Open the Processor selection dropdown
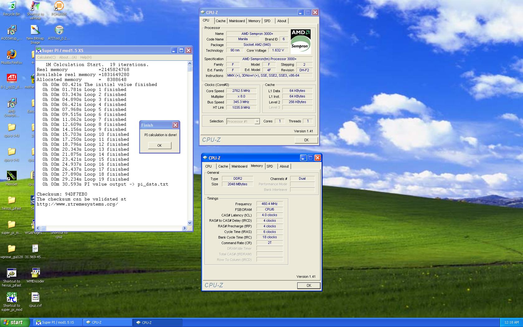The width and height of the screenshot is (523, 327). (x=243, y=121)
